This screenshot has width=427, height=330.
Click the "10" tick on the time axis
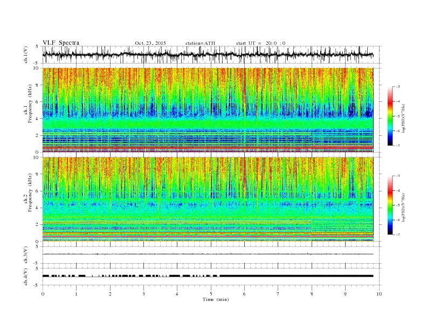[x=379, y=294]
